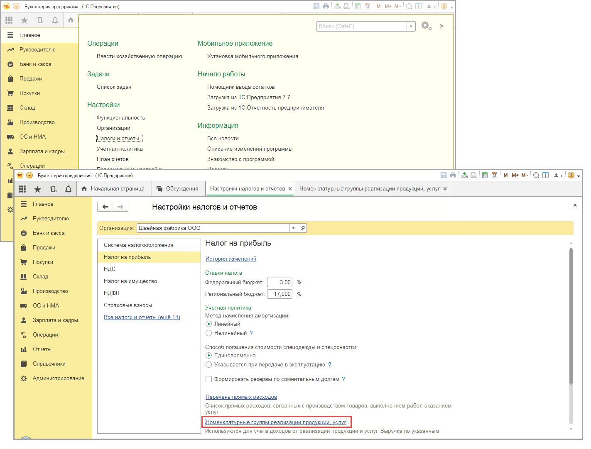This screenshot has height=449, width=591.
Task: Click the Федеральный бюджет rate input field
Action: [280, 283]
